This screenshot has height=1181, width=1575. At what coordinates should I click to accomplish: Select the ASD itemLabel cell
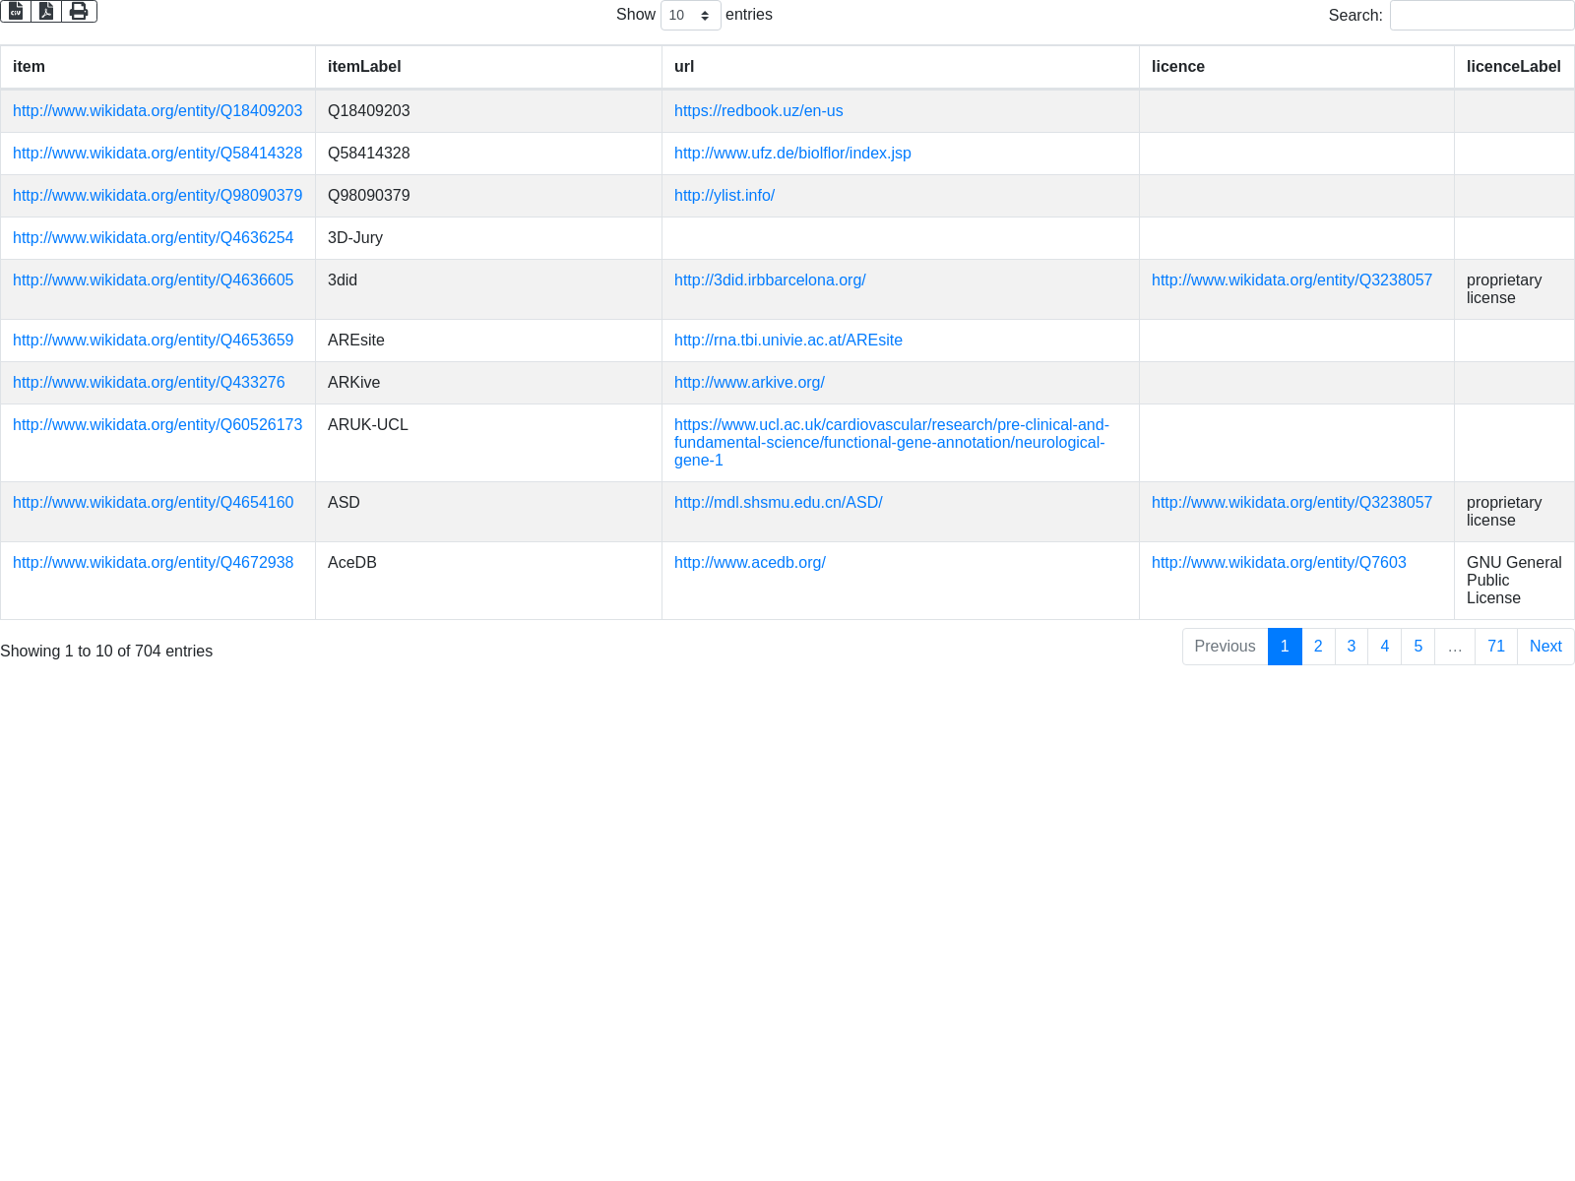tap(488, 512)
